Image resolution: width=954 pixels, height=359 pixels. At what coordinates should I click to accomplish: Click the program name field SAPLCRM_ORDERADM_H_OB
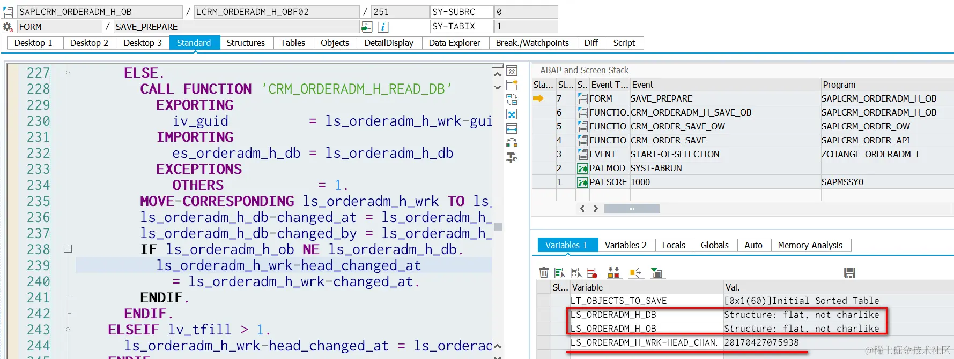click(100, 12)
